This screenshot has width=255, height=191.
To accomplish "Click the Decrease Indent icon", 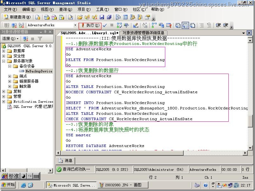I will click(x=218, y=25).
